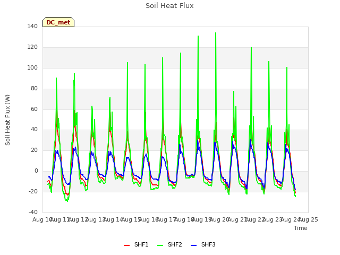This screenshot has width=340, height=255.
Task: Click the 140 y-axis tick label
Action: pos(32,27)
